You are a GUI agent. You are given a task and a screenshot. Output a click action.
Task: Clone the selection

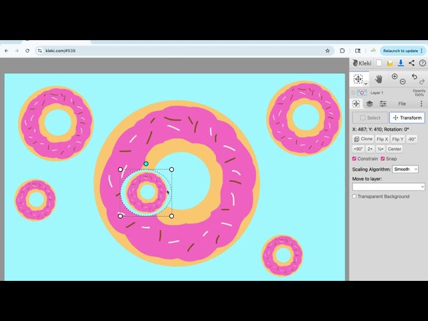tap(363, 139)
